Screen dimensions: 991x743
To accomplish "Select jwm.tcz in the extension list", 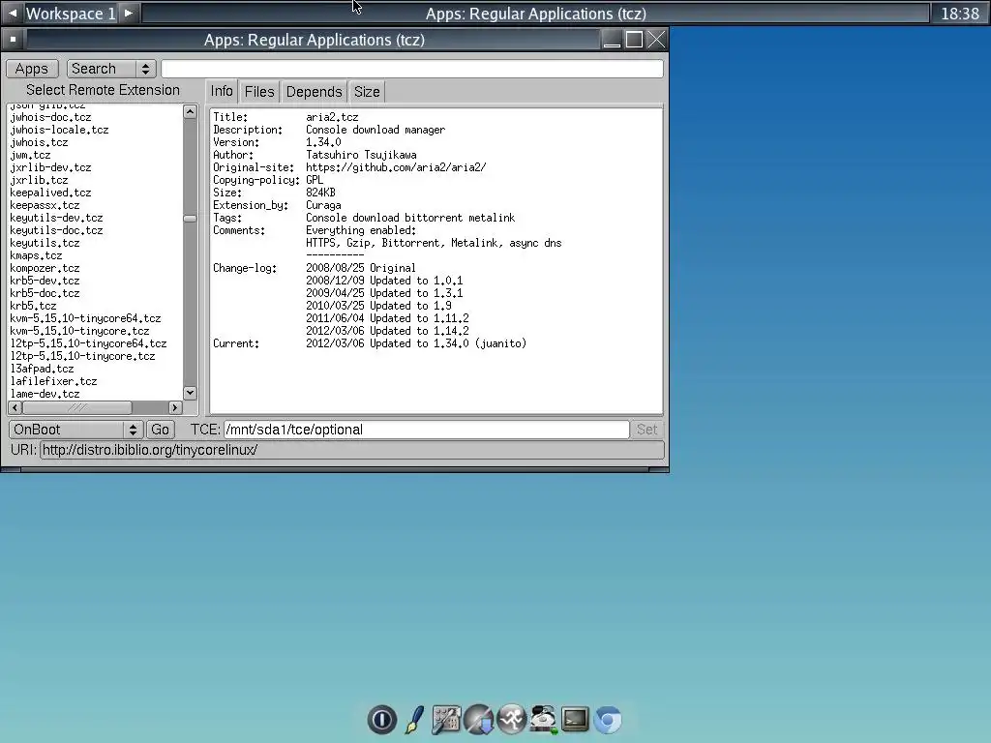I will [x=30, y=155].
